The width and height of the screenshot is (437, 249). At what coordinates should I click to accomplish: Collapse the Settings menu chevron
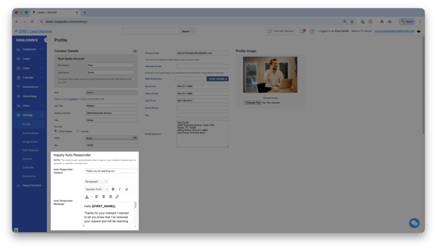(42, 115)
